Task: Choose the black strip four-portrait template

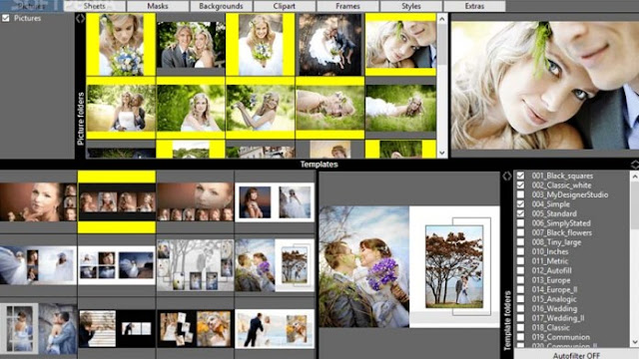Action: click(117, 201)
